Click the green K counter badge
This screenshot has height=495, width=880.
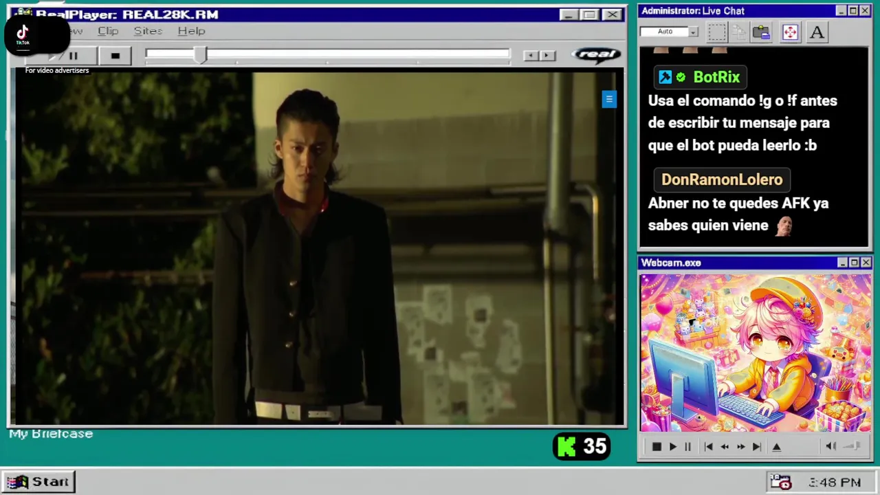[x=566, y=447]
